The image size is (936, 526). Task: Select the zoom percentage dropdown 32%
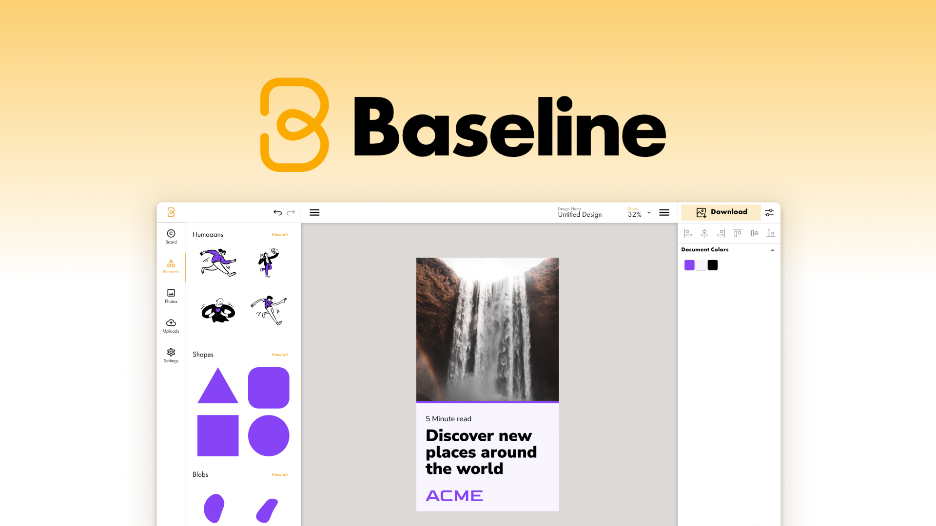639,212
